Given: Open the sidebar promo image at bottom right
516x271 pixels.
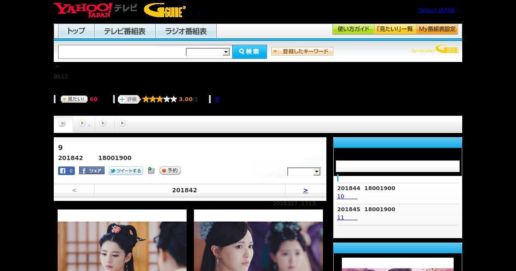Looking at the screenshot, I should (x=398, y=264).
